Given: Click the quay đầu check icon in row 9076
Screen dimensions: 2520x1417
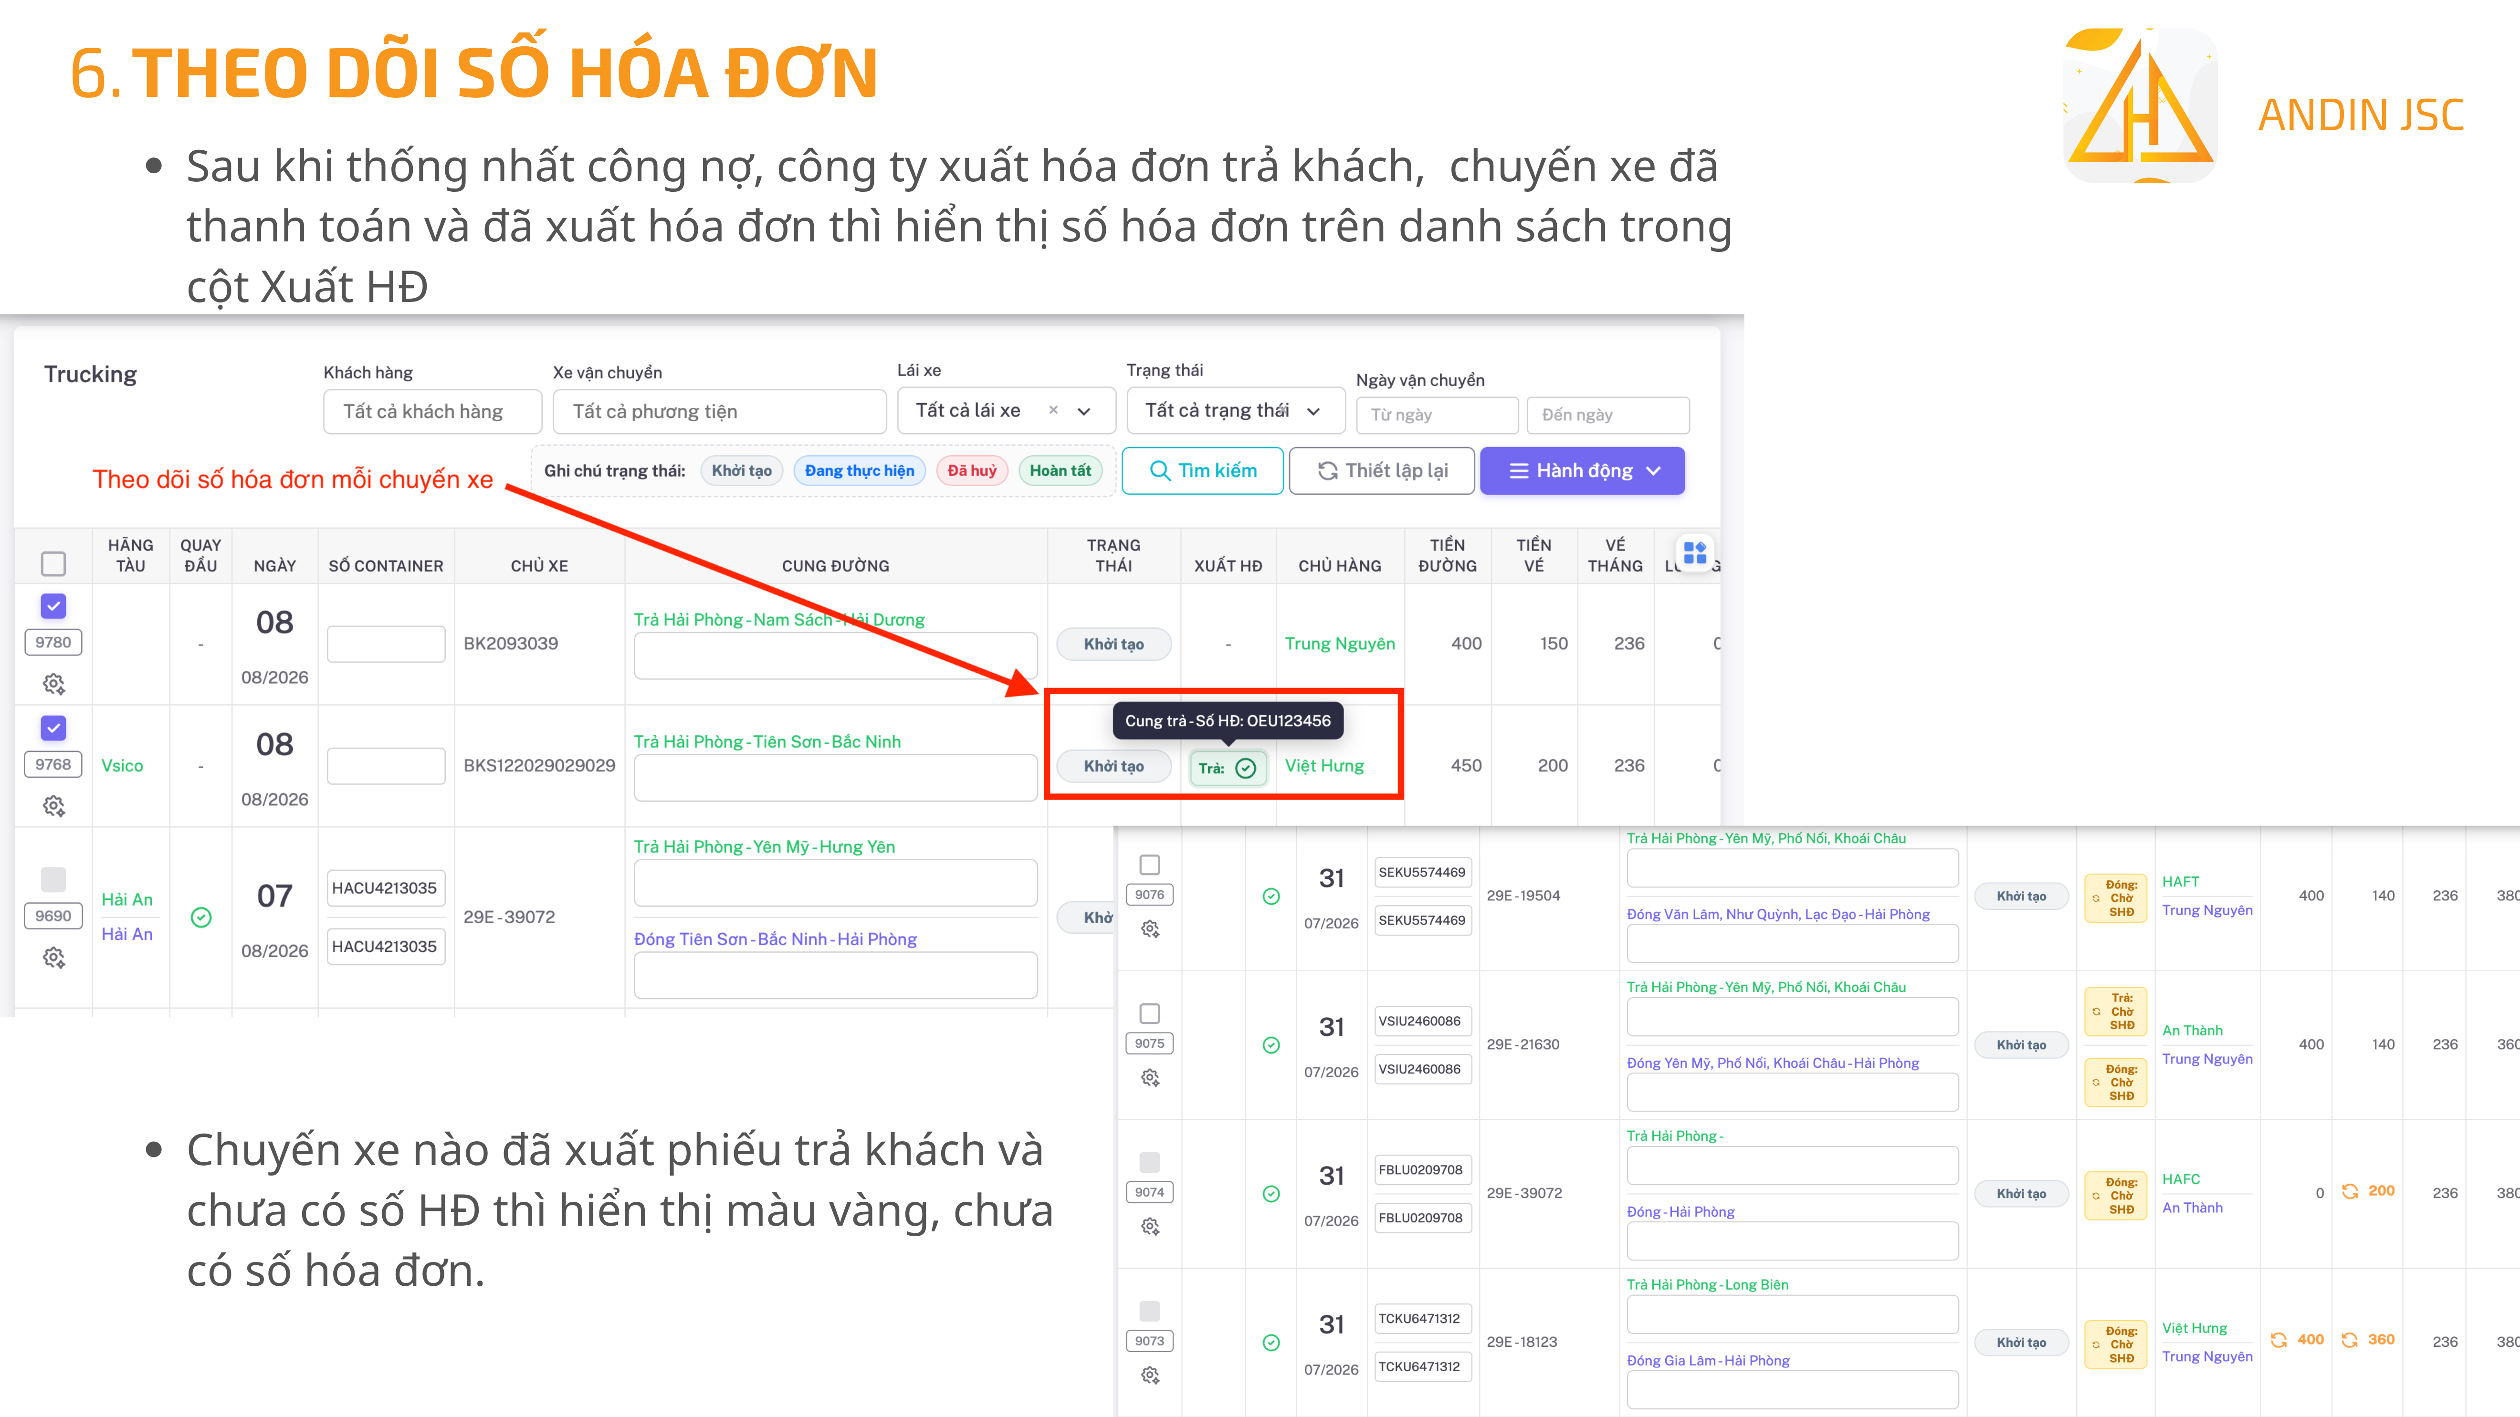Looking at the screenshot, I should tap(1271, 896).
